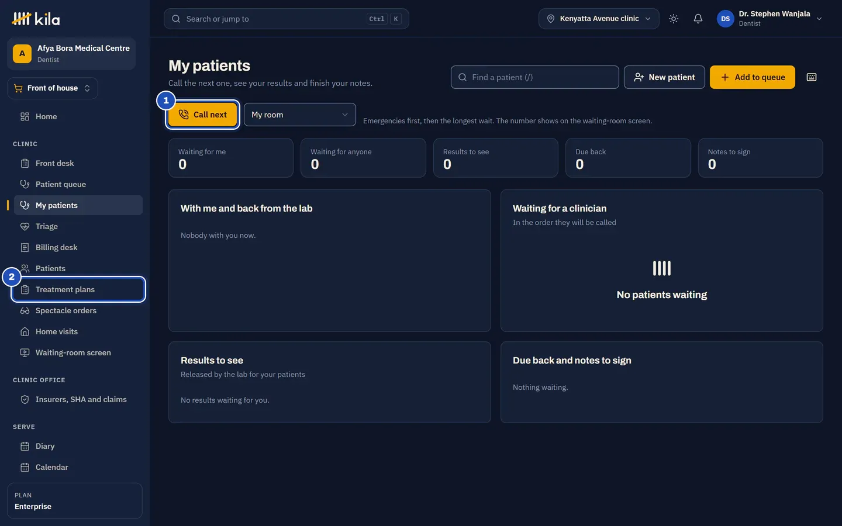Expand Dr. Stephen Wanjala user menu chevron

coord(819,19)
